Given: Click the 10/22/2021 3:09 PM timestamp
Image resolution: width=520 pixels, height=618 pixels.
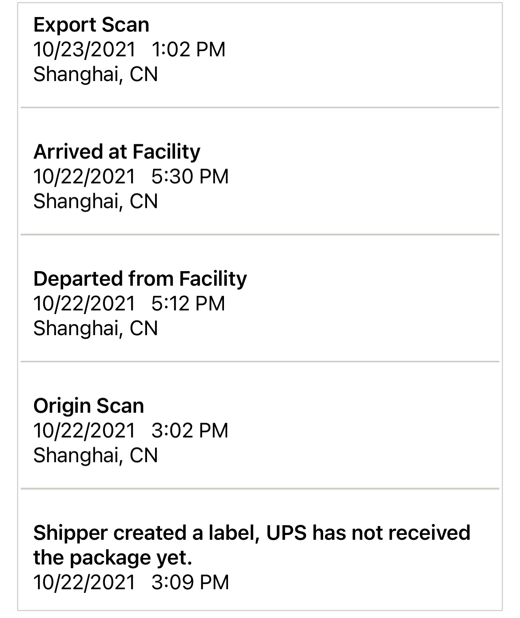Looking at the screenshot, I should click(131, 582).
